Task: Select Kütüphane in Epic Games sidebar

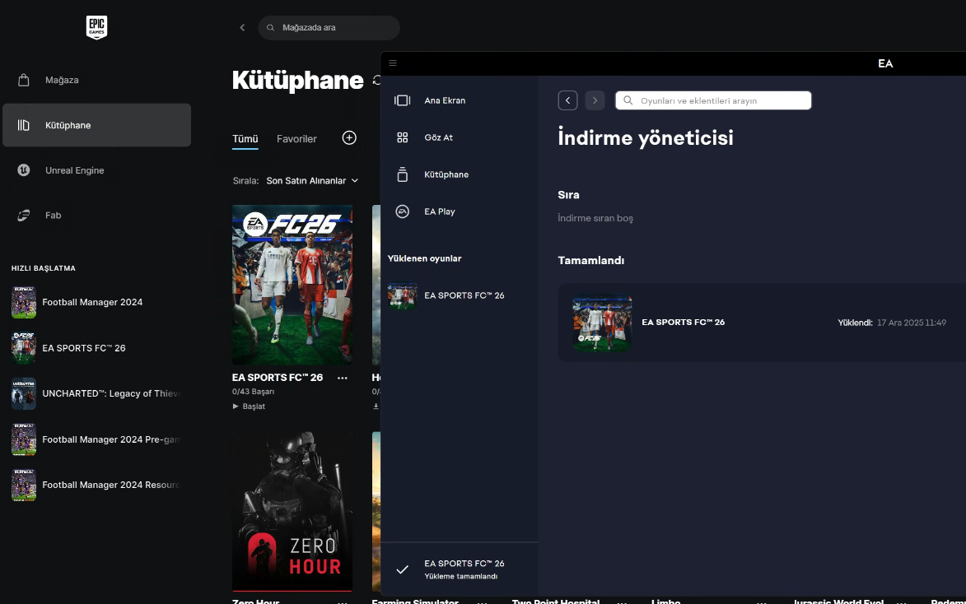Action: [96, 125]
